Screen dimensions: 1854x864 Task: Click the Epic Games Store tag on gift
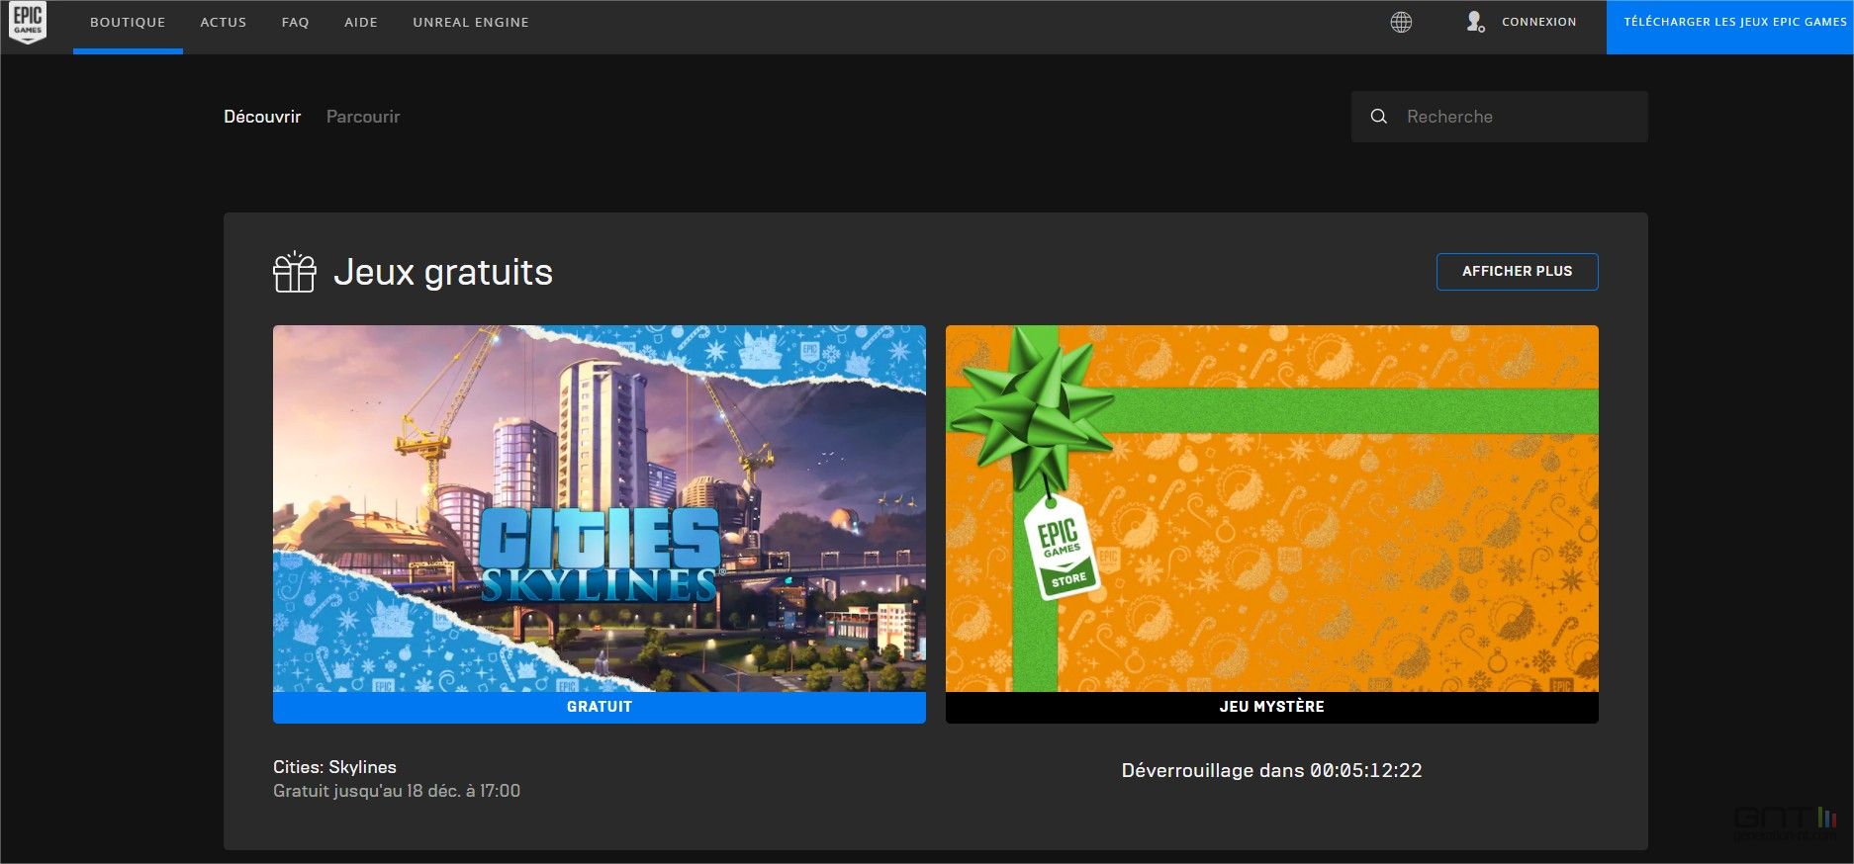pos(1060,550)
